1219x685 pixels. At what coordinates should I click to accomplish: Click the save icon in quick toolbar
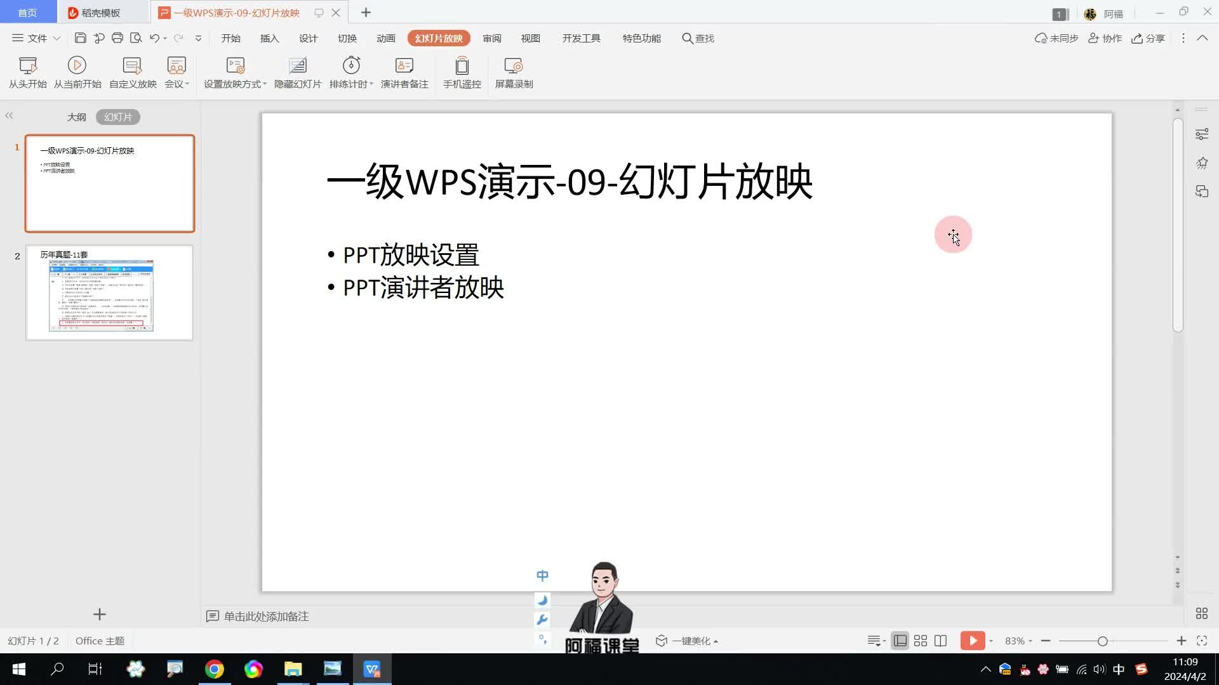[x=80, y=38]
